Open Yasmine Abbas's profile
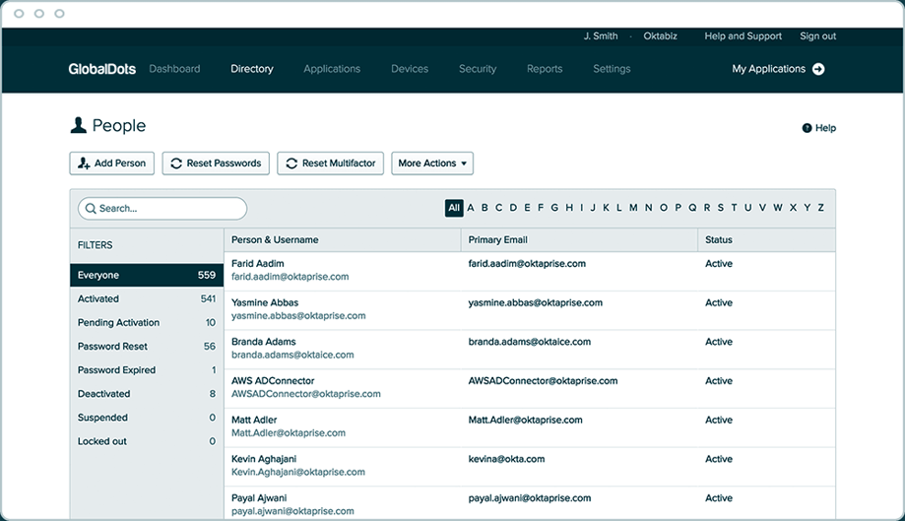905x521 pixels. (265, 302)
